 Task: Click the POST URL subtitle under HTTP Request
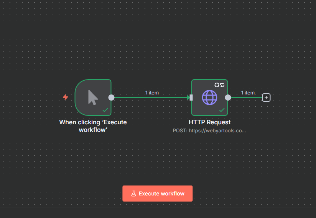209,130
